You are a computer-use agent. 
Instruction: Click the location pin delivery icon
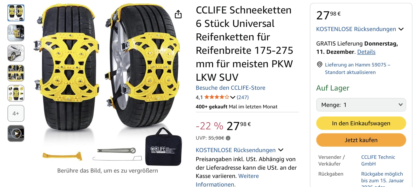click(x=320, y=65)
